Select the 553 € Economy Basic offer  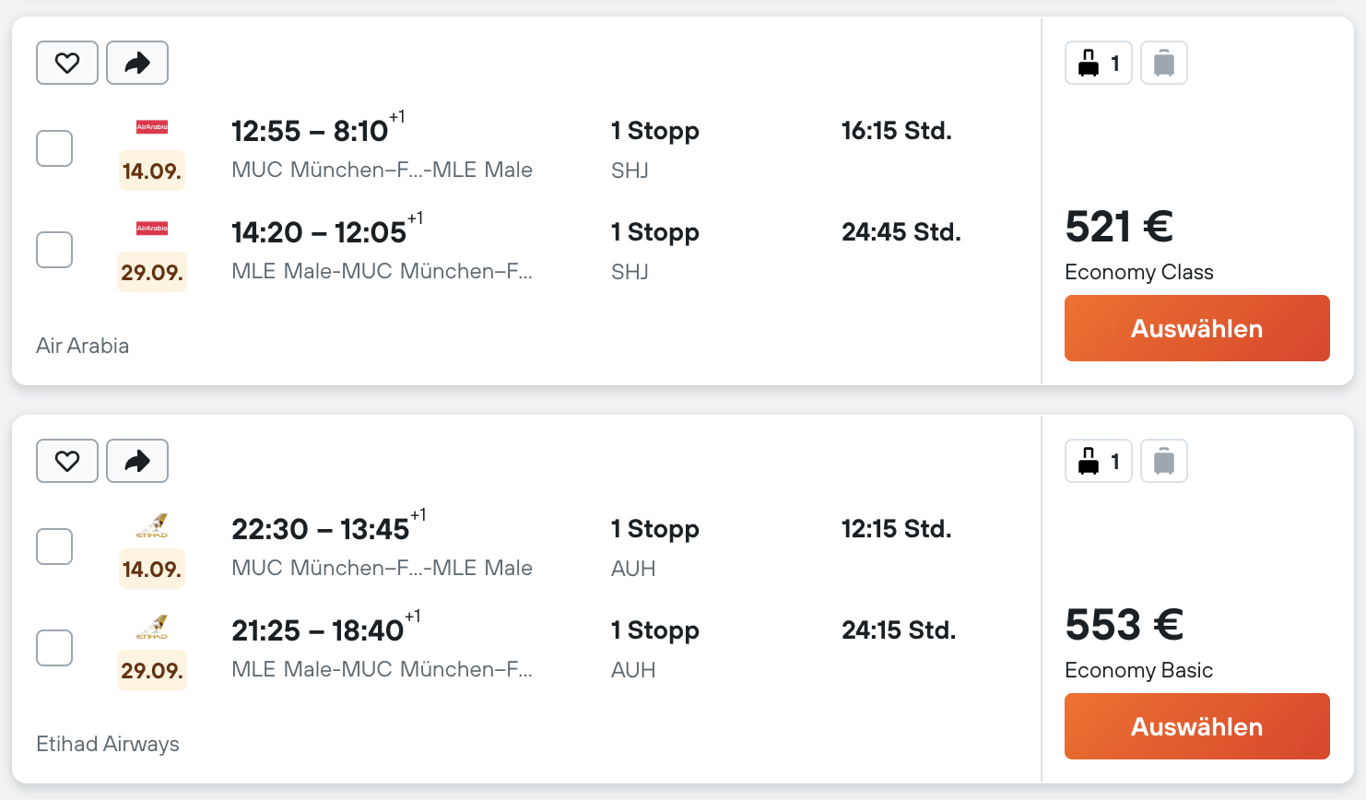click(1196, 726)
